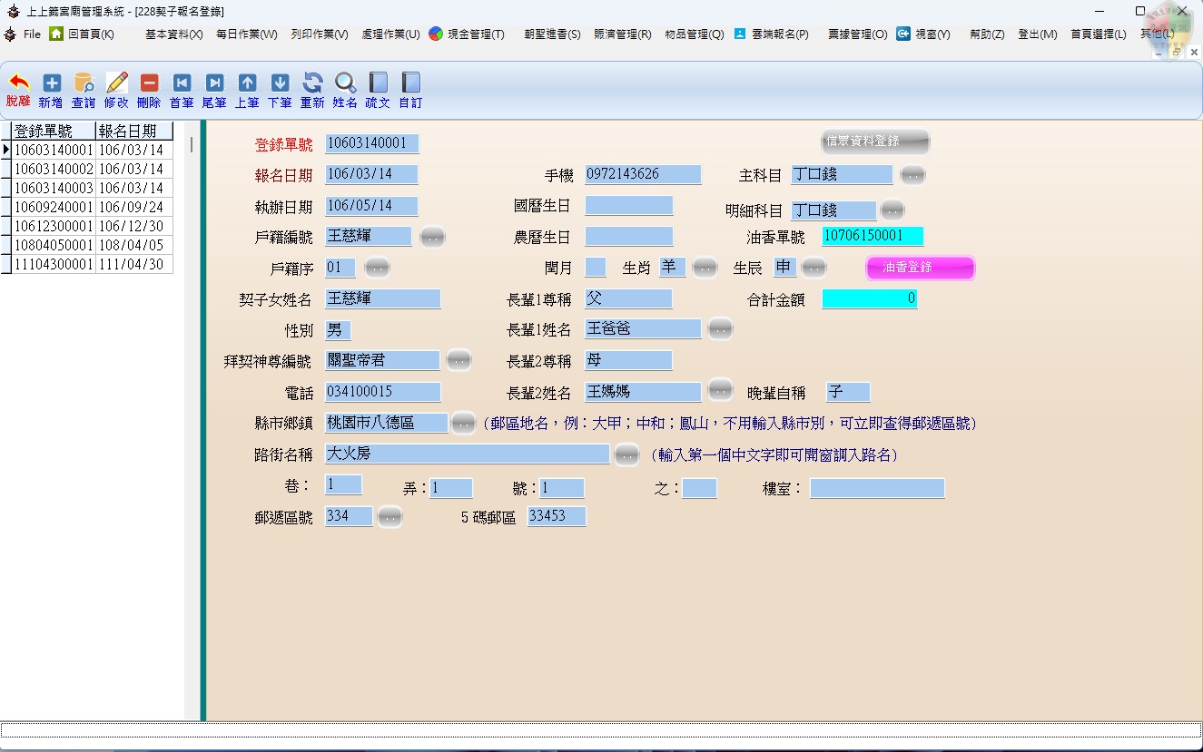Click the 信眾資料登錄 button
Image resolution: width=1203 pixels, height=752 pixels.
(874, 142)
